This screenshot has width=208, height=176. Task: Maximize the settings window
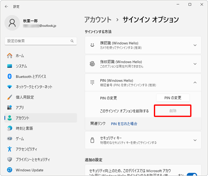190,5
